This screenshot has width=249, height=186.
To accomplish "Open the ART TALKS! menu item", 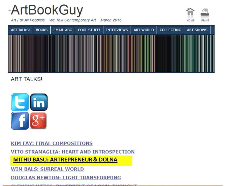I will pyautogui.click(x=20, y=30).
